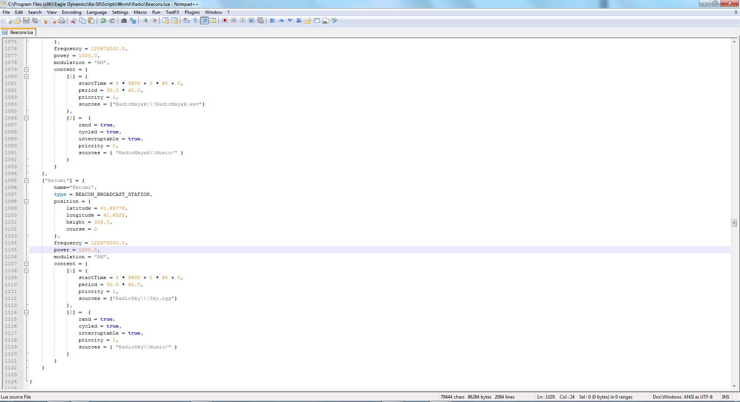Screen dimensions: 740x402
Task: Click the BEACON_BROADCAST_STATION type line
Action: point(103,194)
